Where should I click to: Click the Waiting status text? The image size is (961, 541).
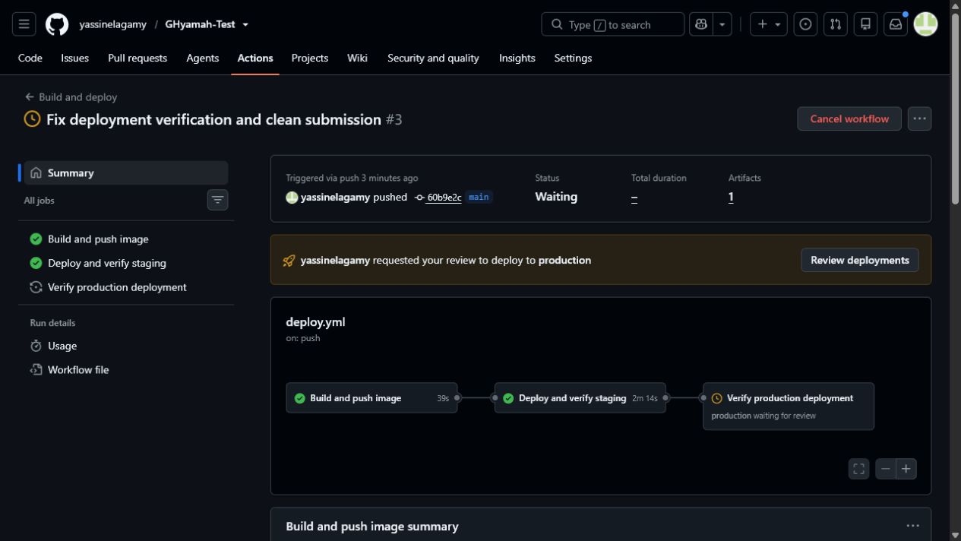(x=556, y=197)
